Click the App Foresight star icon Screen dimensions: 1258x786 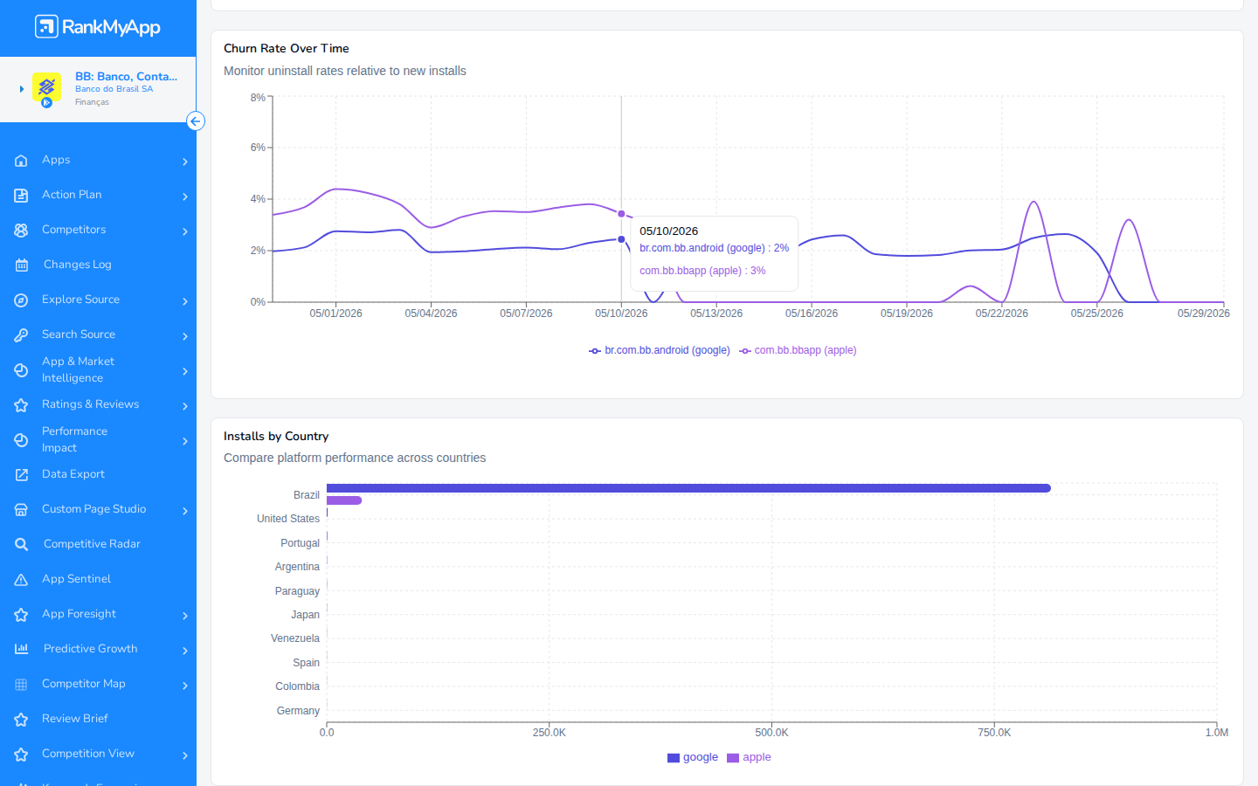(21, 615)
